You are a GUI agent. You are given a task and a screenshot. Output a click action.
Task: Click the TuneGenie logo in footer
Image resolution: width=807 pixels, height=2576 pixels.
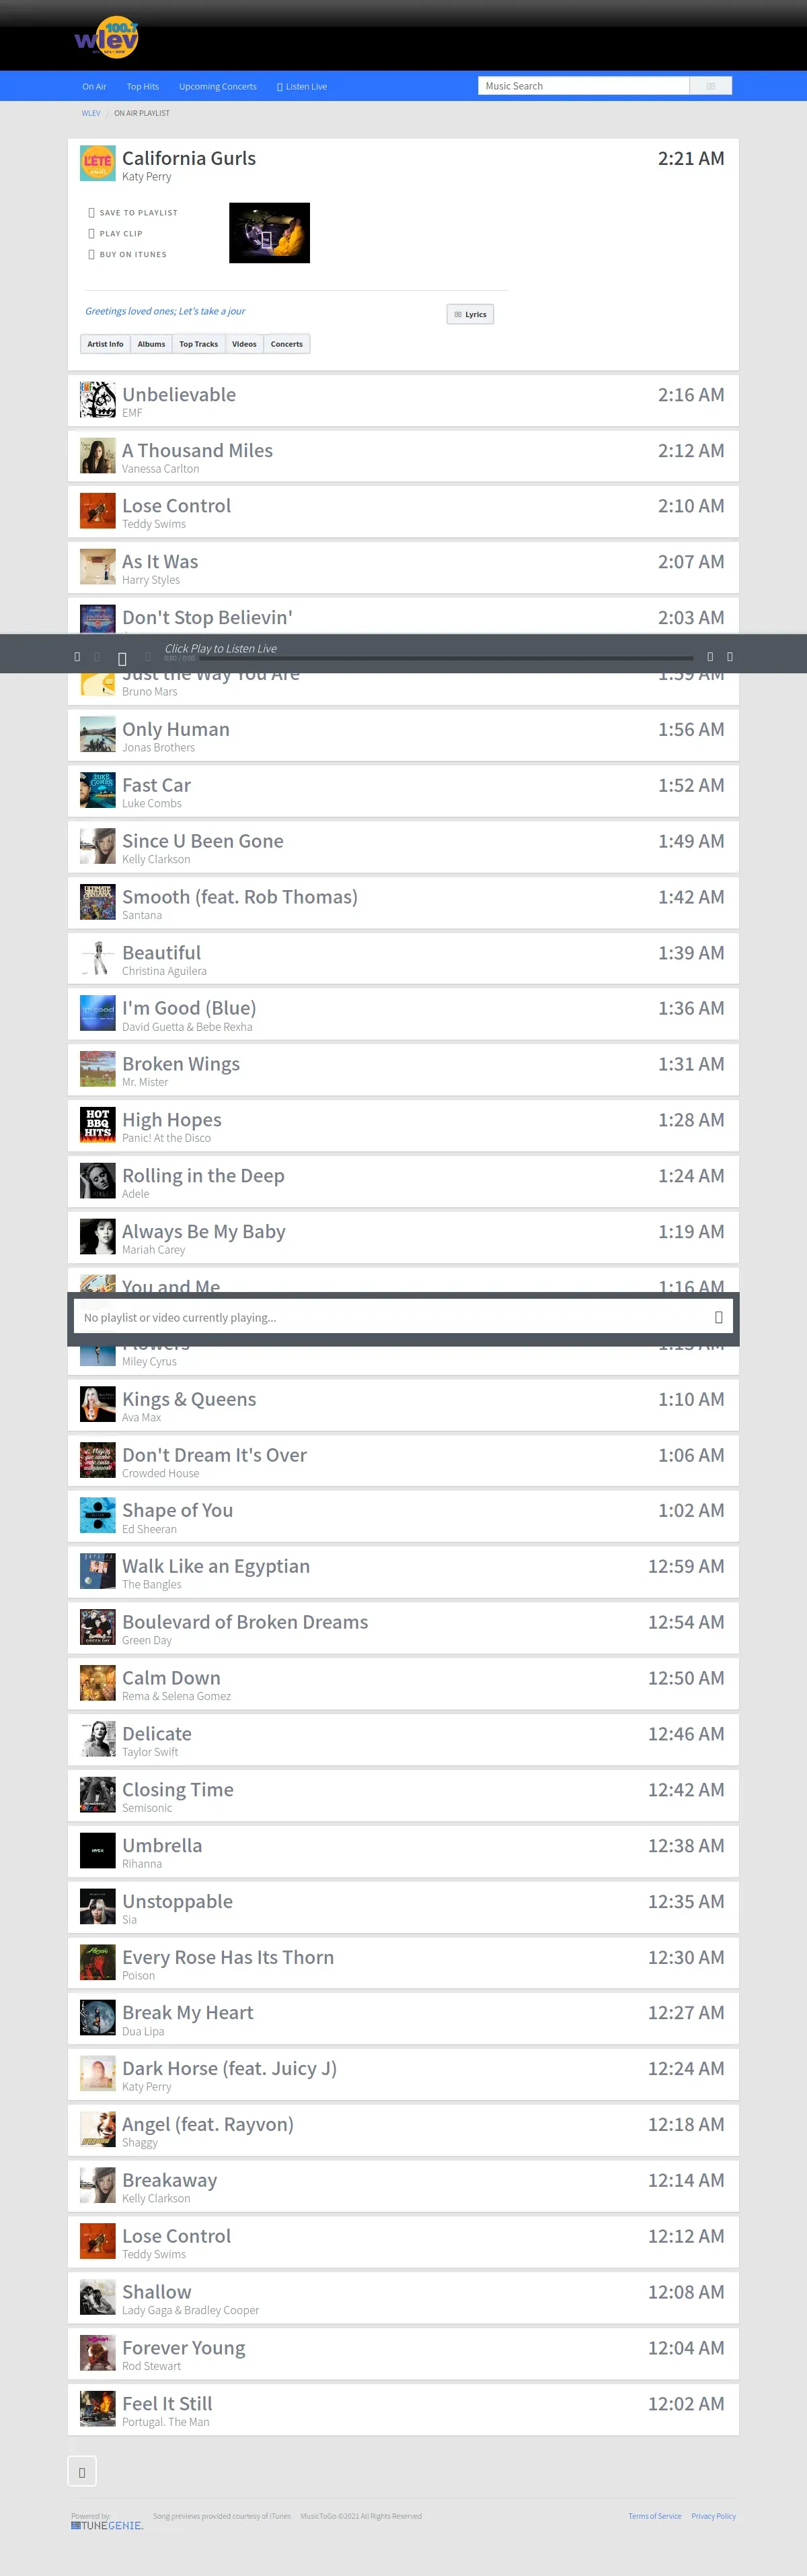click(107, 2526)
